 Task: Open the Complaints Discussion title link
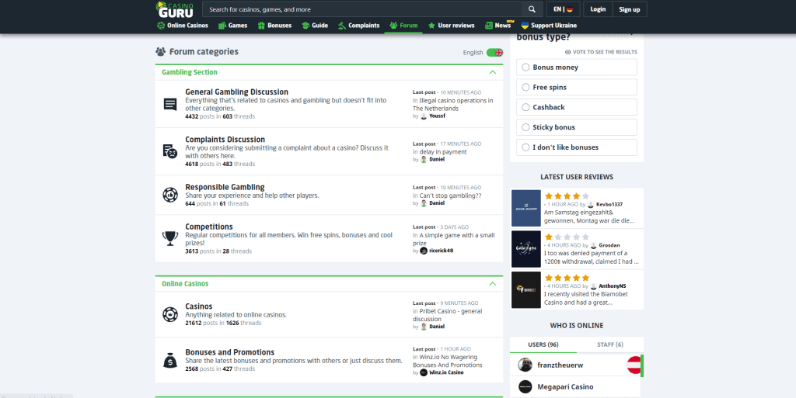coord(225,139)
